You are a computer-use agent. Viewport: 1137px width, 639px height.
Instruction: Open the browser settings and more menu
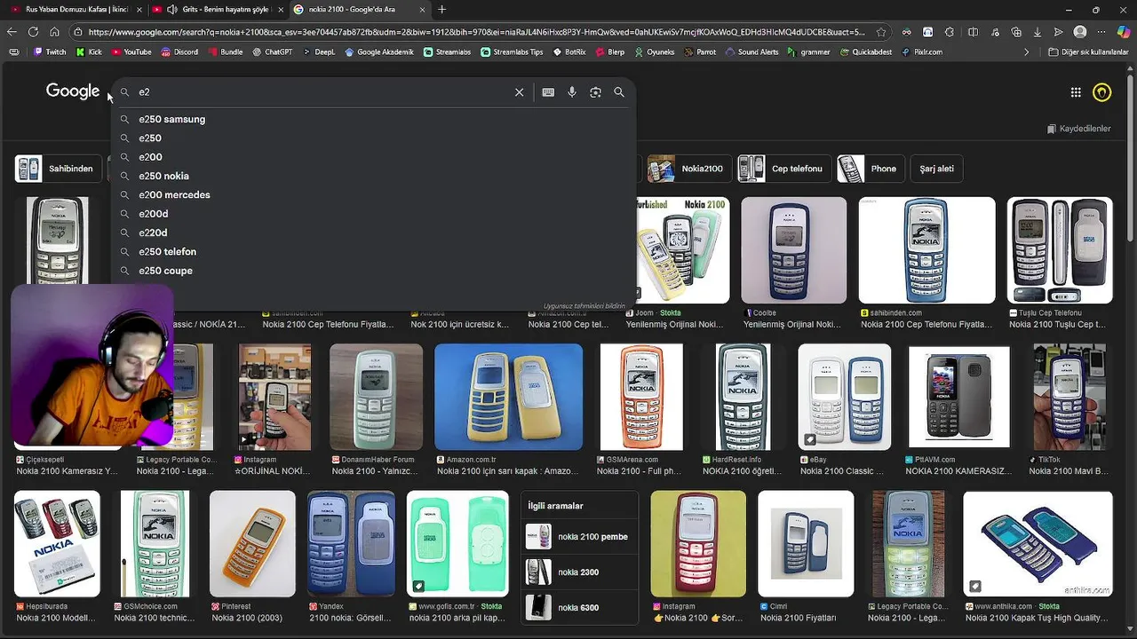coord(1102,32)
